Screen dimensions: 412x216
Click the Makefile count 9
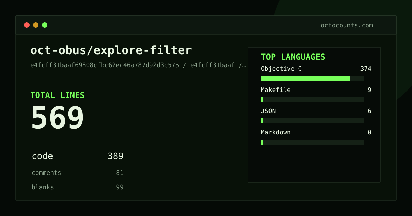point(369,90)
